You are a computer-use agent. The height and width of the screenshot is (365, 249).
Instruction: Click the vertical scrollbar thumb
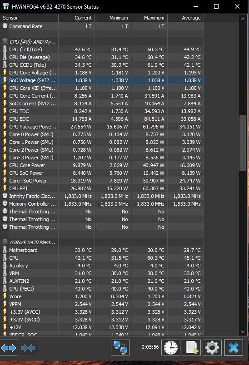coord(243,143)
